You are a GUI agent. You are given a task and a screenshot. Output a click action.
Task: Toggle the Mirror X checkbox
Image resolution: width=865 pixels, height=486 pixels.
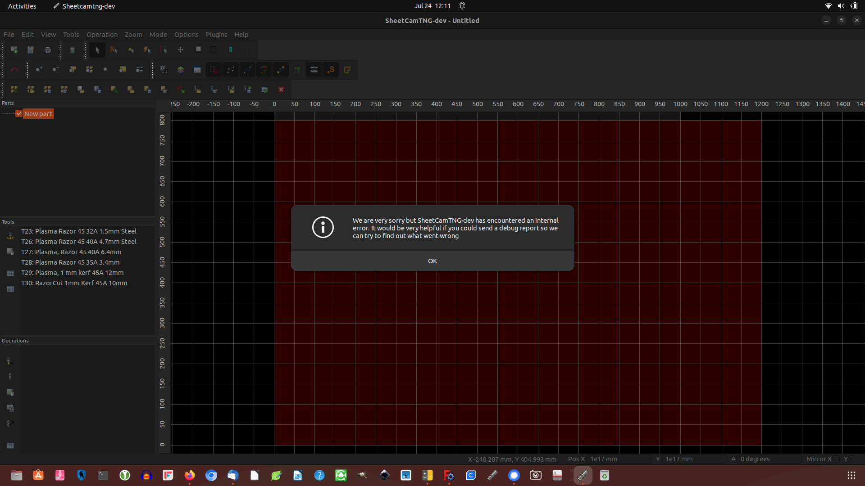click(837, 459)
